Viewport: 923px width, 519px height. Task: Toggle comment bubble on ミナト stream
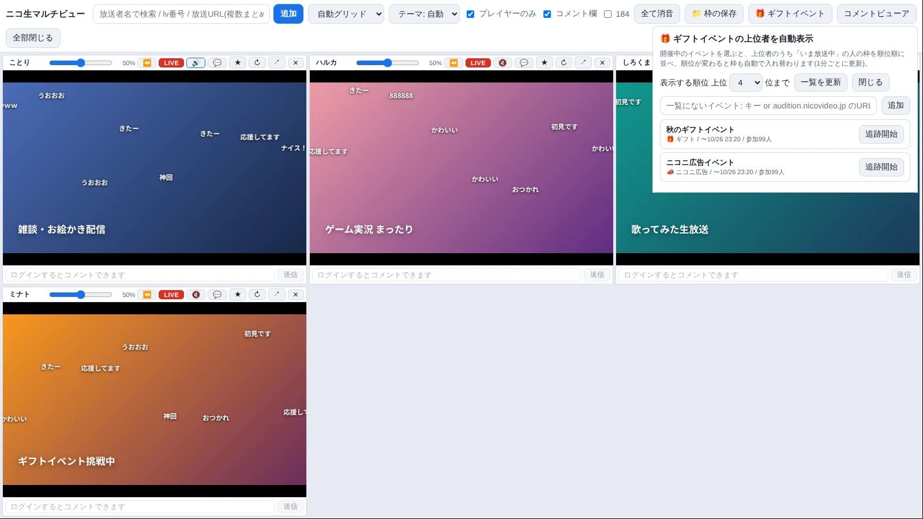click(x=217, y=295)
